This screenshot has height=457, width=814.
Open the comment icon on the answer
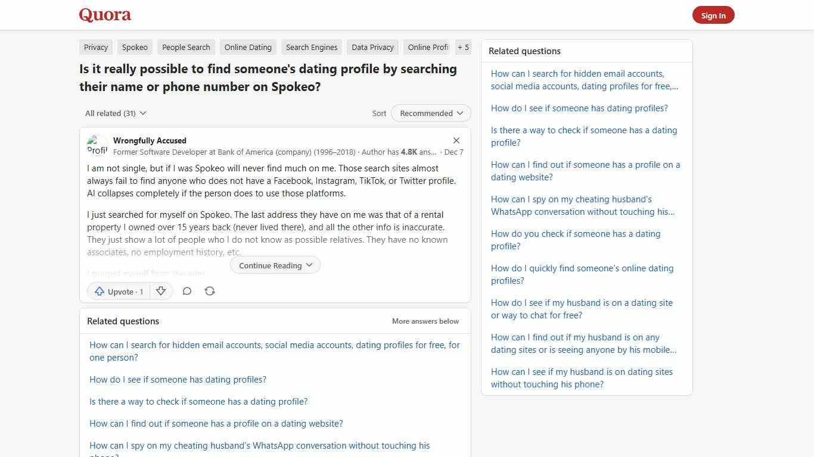pyautogui.click(x=187, y=291)
